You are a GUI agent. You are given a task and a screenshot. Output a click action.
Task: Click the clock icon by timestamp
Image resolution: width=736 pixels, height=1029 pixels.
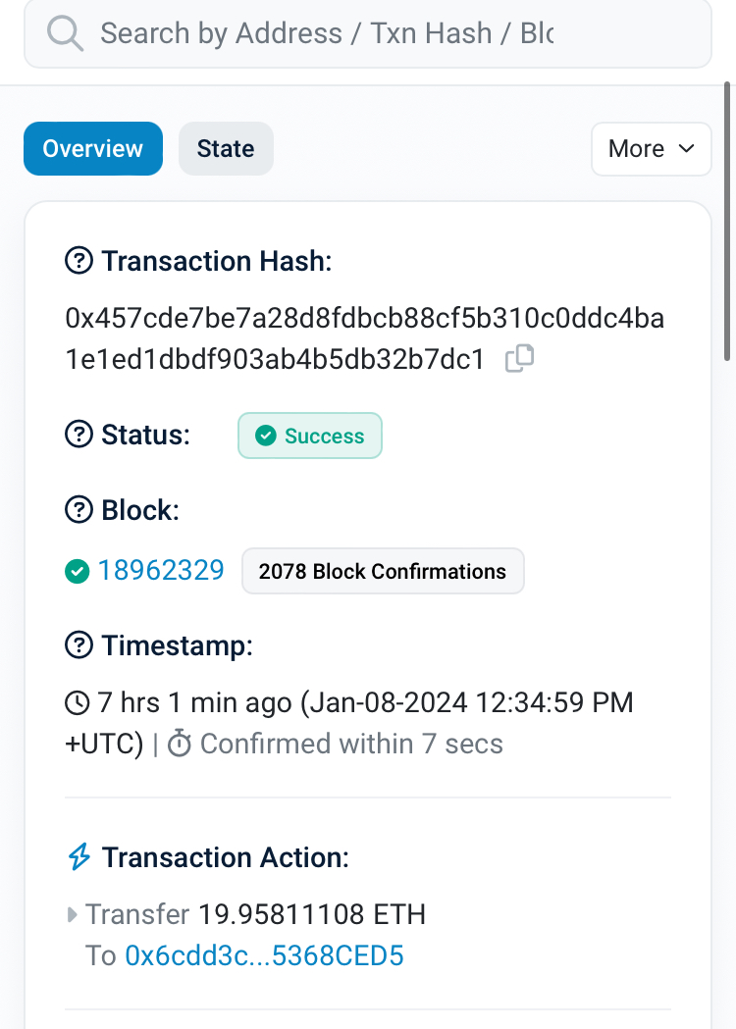(x=78, y=703)
